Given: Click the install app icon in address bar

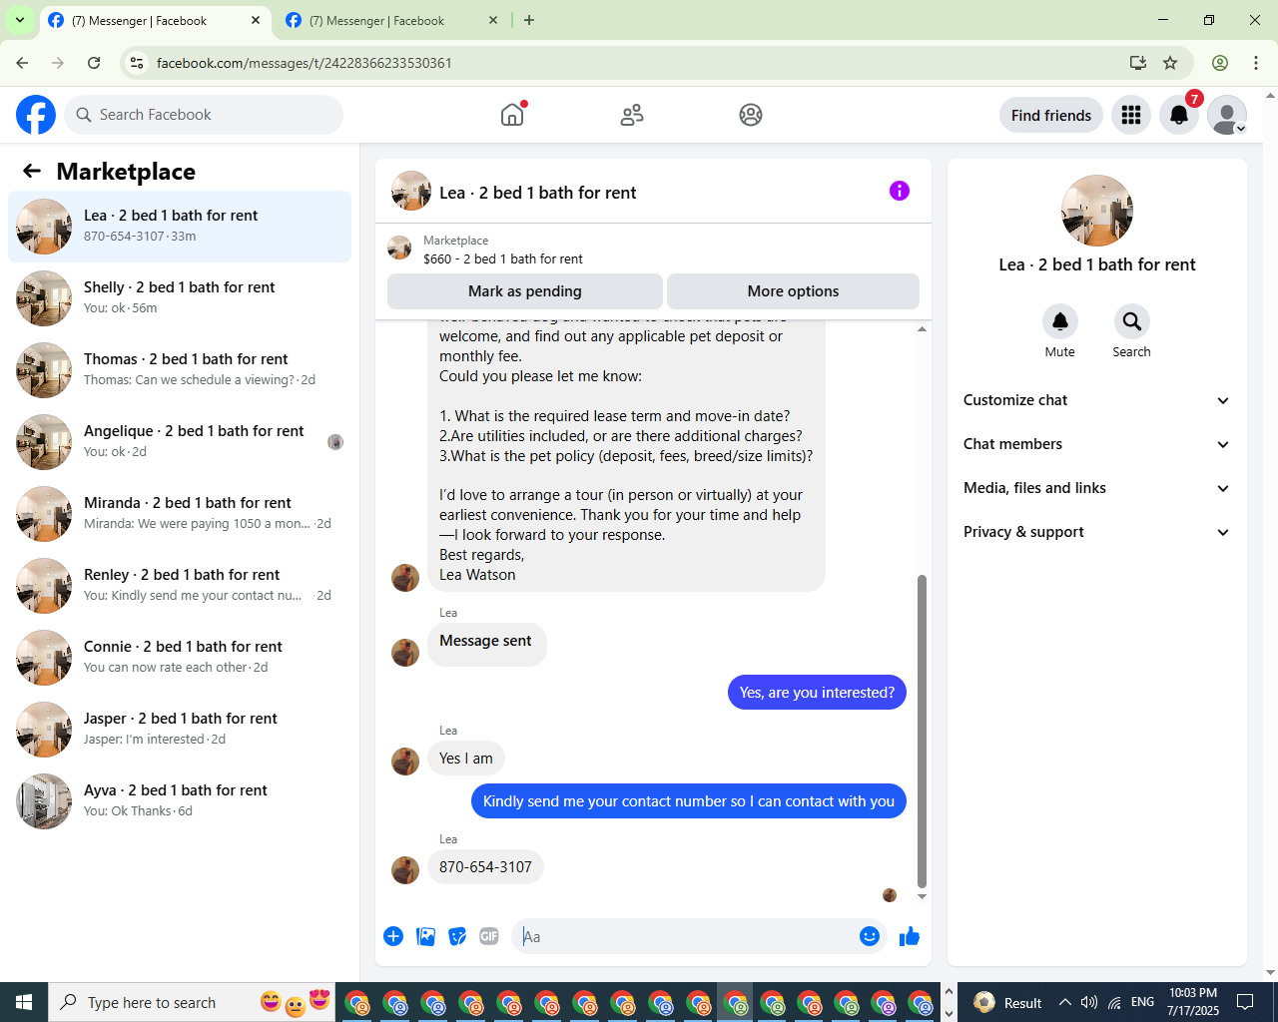Looking at the screenshot, I should (1138, 63).
